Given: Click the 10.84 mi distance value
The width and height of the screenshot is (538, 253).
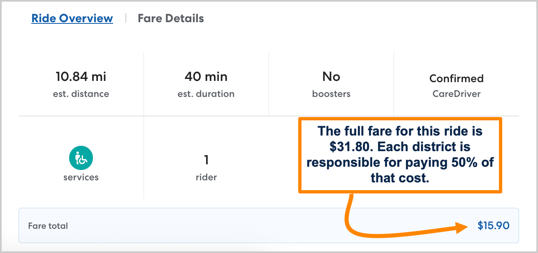Looking at the screenshot, I should pos(81,77).
